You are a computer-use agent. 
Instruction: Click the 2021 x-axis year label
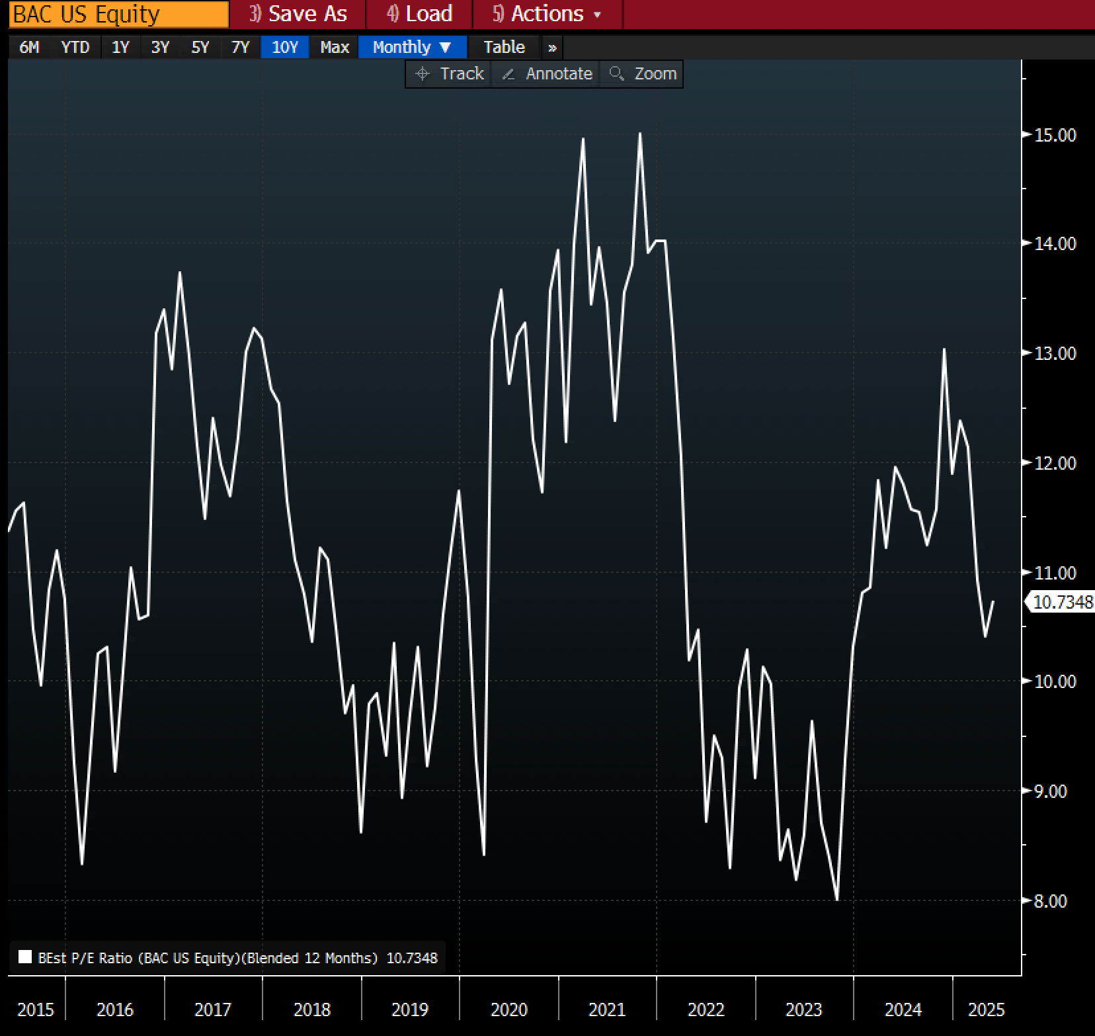point(607,1010)
